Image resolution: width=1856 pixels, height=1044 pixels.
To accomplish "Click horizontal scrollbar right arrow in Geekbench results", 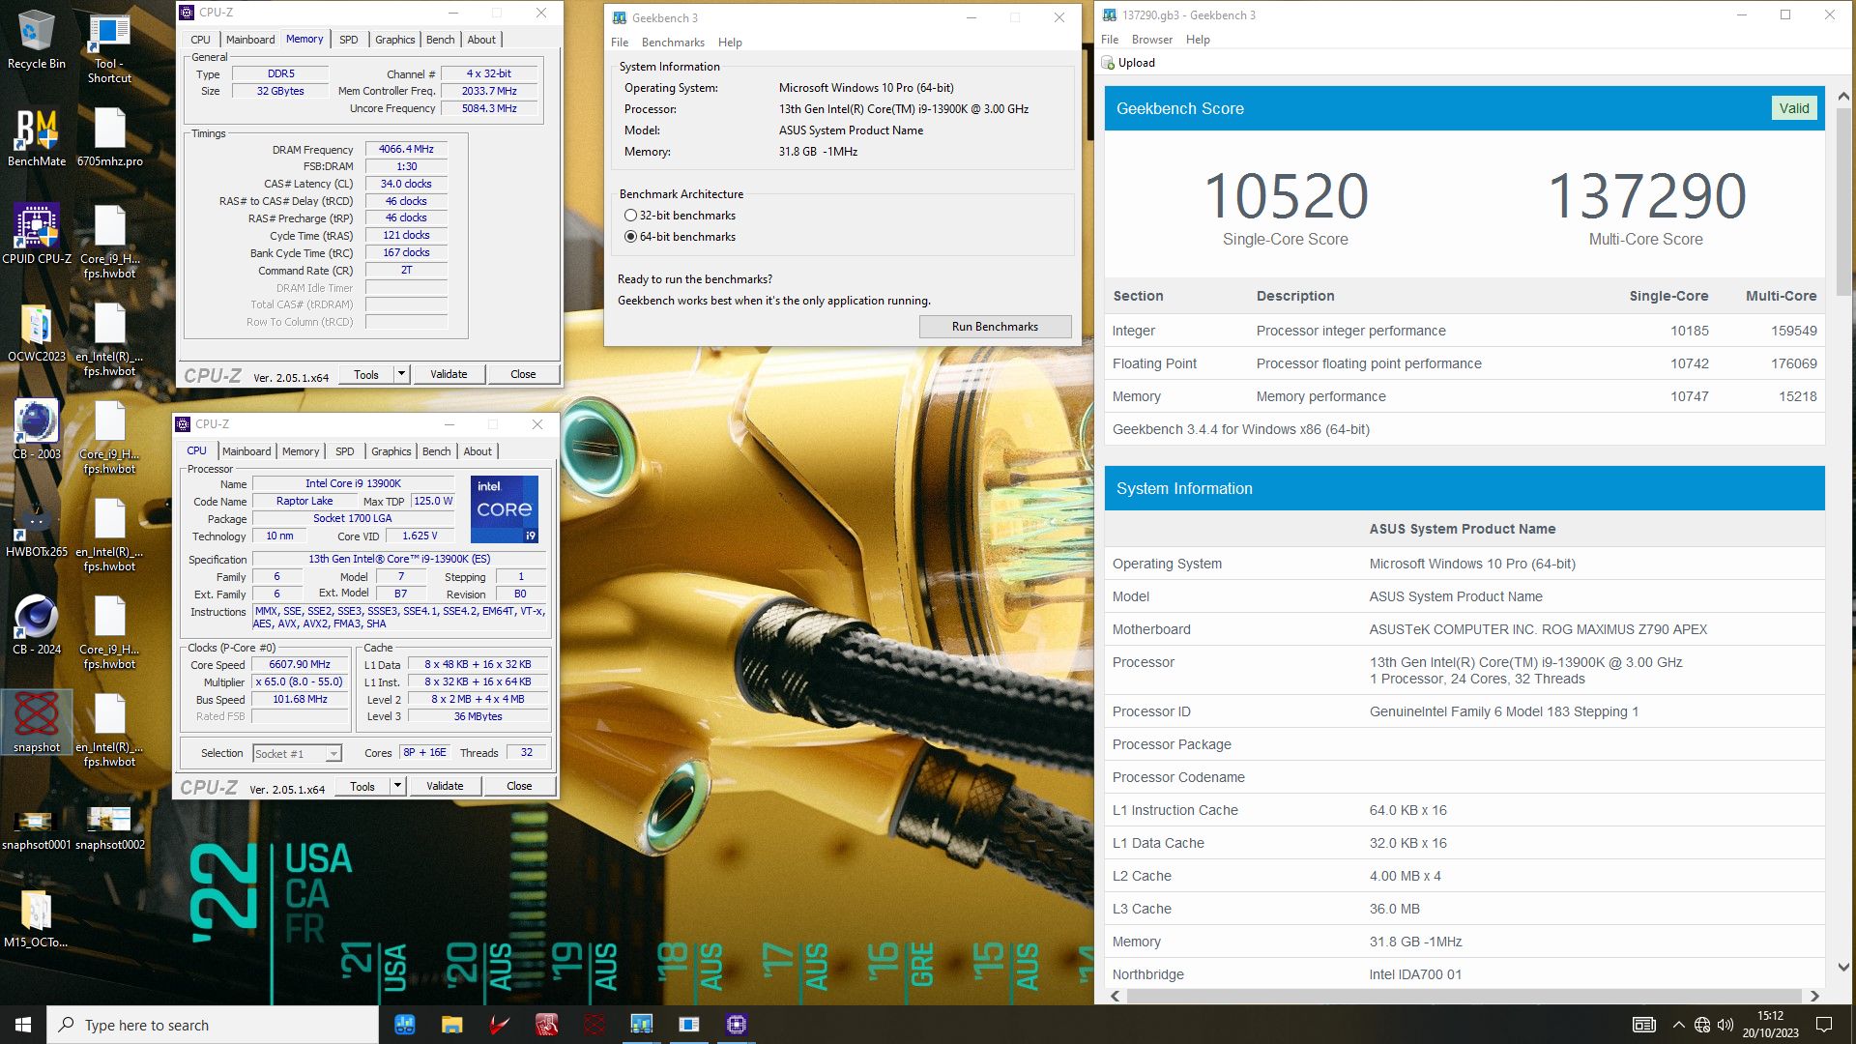I will [x=1814, y=996].
